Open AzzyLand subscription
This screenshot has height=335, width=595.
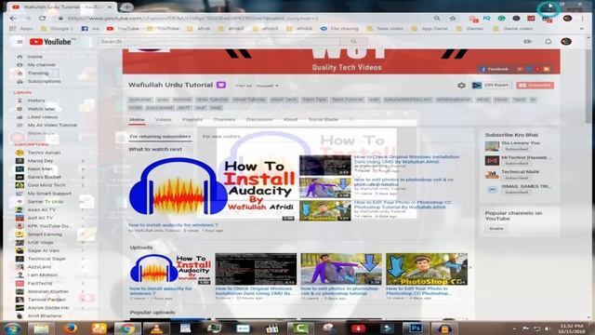tap(39, 267)
